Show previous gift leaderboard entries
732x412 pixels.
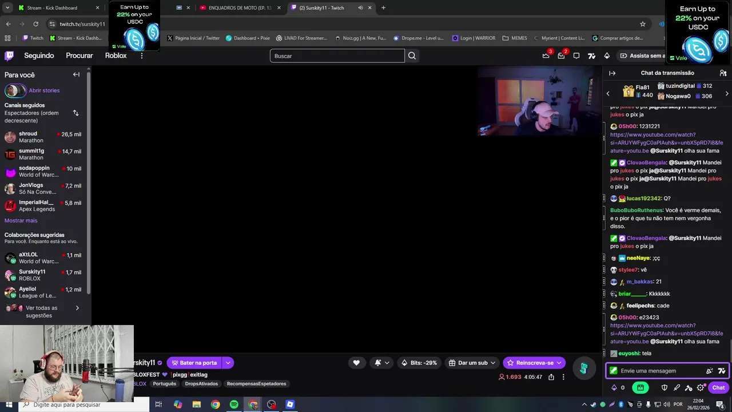(x=608, y=93)
